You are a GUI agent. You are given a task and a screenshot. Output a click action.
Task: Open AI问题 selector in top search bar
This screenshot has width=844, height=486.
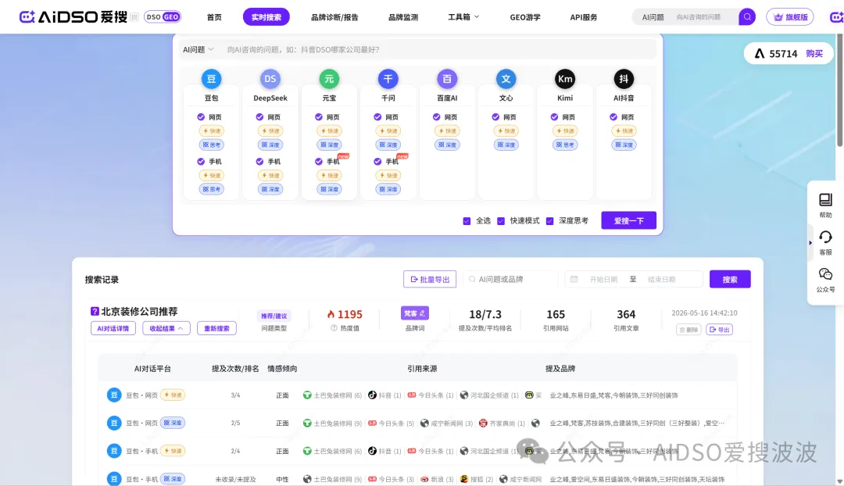coord(653,17)
